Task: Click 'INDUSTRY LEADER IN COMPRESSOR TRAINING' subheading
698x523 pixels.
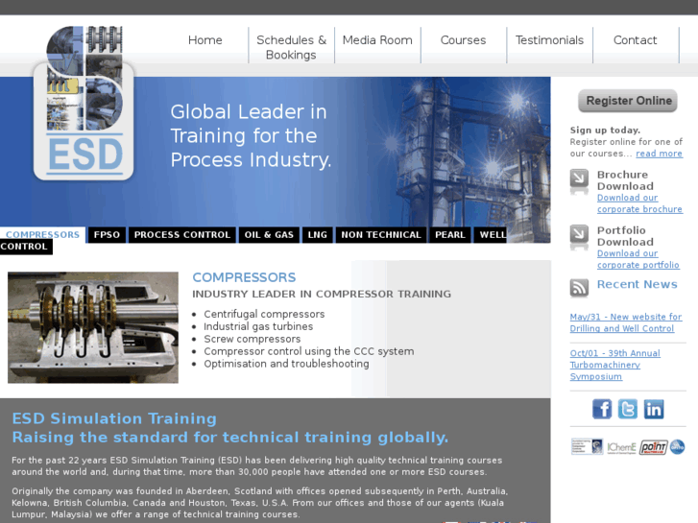Action: pos(322,294)
